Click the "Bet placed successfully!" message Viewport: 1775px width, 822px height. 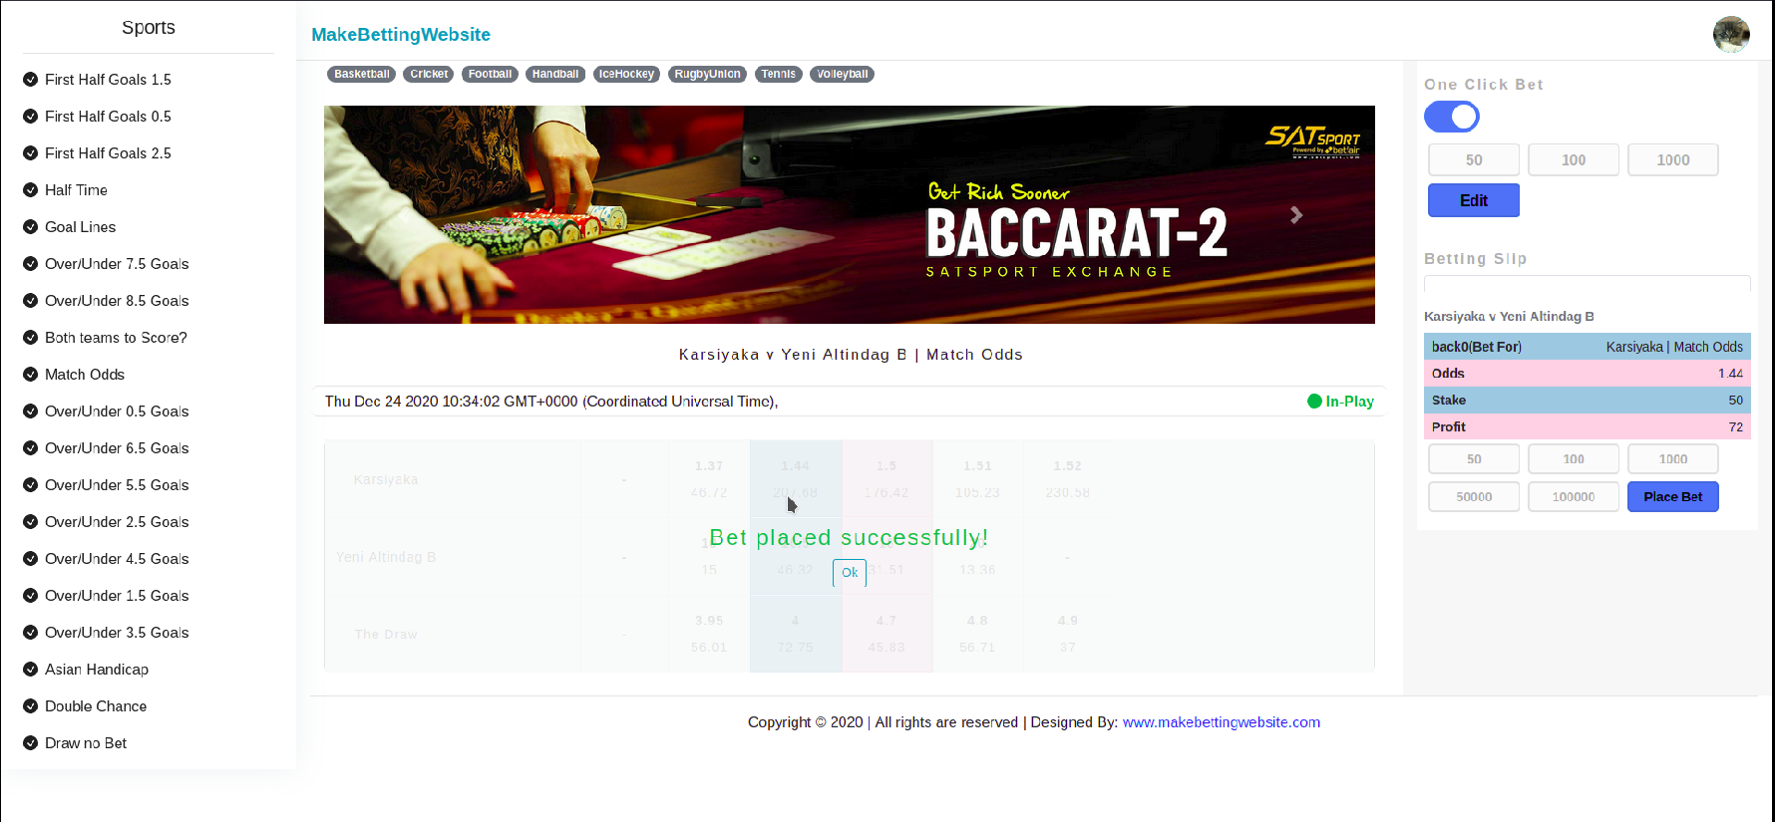point(850,538)
